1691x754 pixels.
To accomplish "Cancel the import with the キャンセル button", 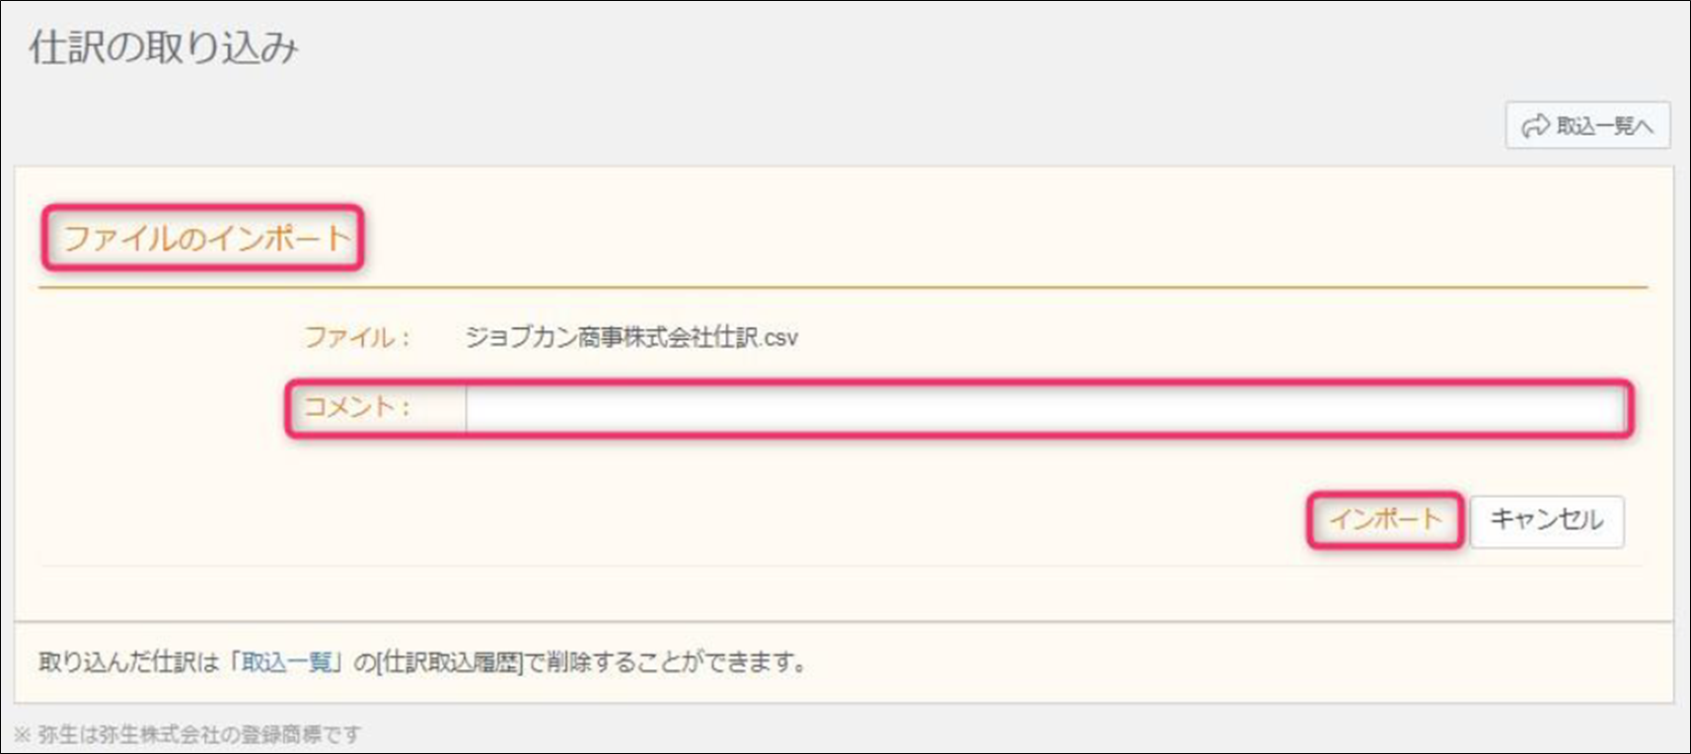I will (x=1547, y=520).
